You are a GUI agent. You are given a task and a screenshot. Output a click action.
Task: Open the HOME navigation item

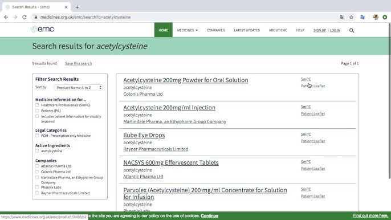pyautogui.click(x=164, y=30)
